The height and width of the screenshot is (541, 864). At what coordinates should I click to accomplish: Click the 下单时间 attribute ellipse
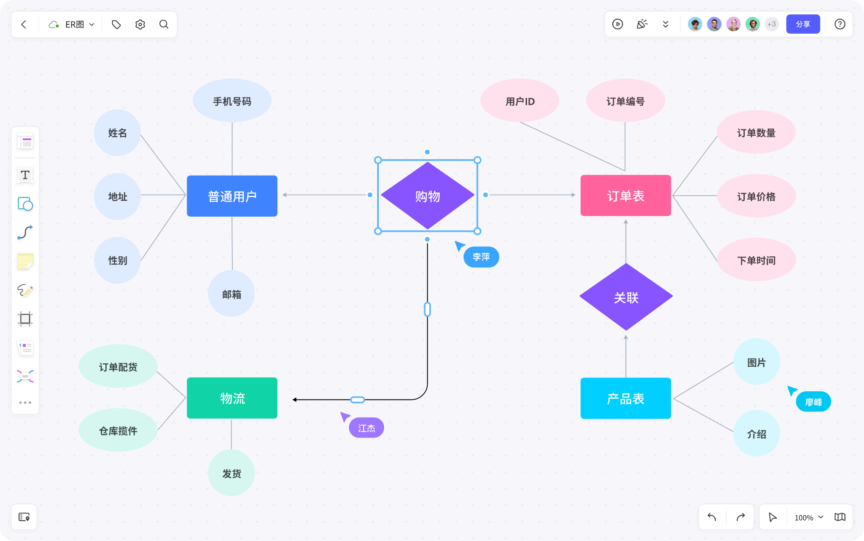click(x=756, y=260)
